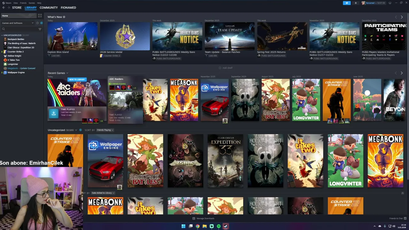The width and height of the screenshot is (409, 230).
Task: Click the back navigation arrow
Action: pyautogui.click(x=4, y=8)
